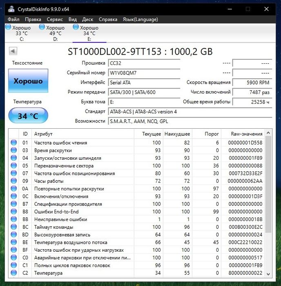Viewport: 281px width, 286px height.
Task: Click status orb for attribute 04 row
Action: (x=13, y=158)
